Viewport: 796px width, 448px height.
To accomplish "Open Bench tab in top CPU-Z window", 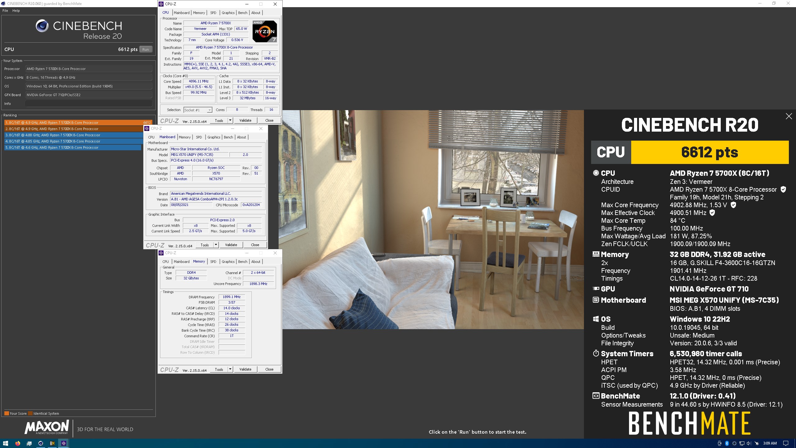I will 243,13.
